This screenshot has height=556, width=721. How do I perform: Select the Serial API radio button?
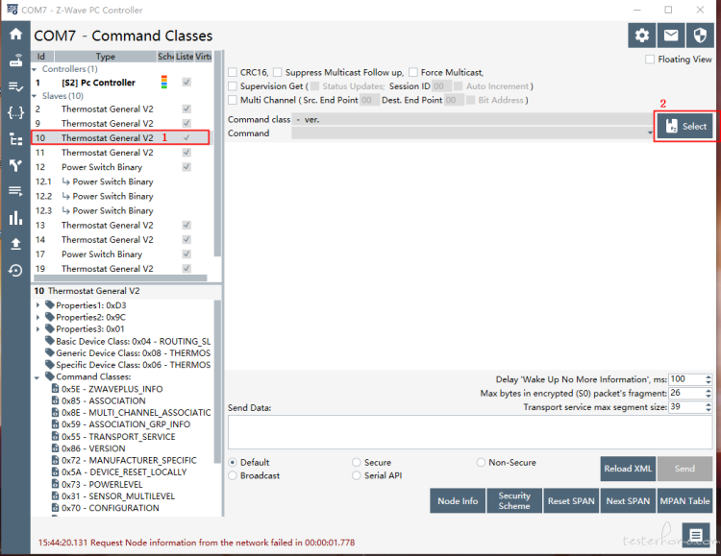357,475
